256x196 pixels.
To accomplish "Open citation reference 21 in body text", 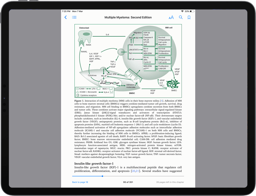I will click(x=138, y=171).
